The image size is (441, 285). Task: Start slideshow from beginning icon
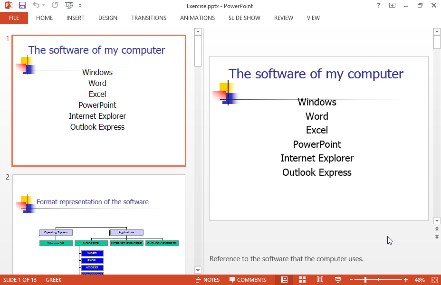click(69, 5)
